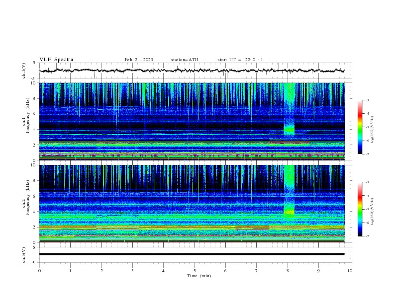The height and width of the screenshot is (304, 394).
Task: Click the "-5" tick on the ch.2 color bar
Action: (x=367, y=209)
